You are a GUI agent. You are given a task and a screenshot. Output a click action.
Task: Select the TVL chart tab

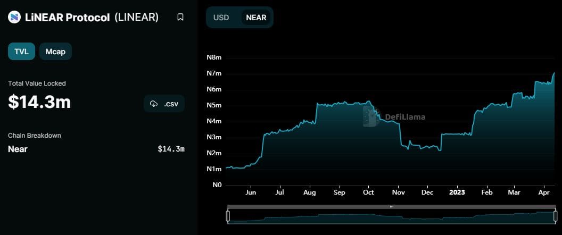[21, 51]
